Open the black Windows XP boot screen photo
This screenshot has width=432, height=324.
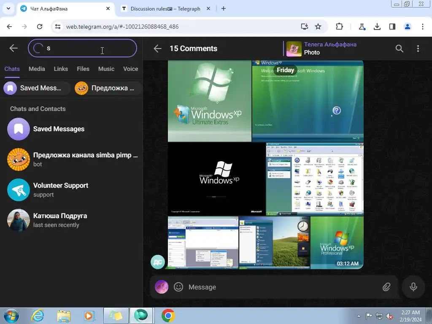click(x=216, y=179)
